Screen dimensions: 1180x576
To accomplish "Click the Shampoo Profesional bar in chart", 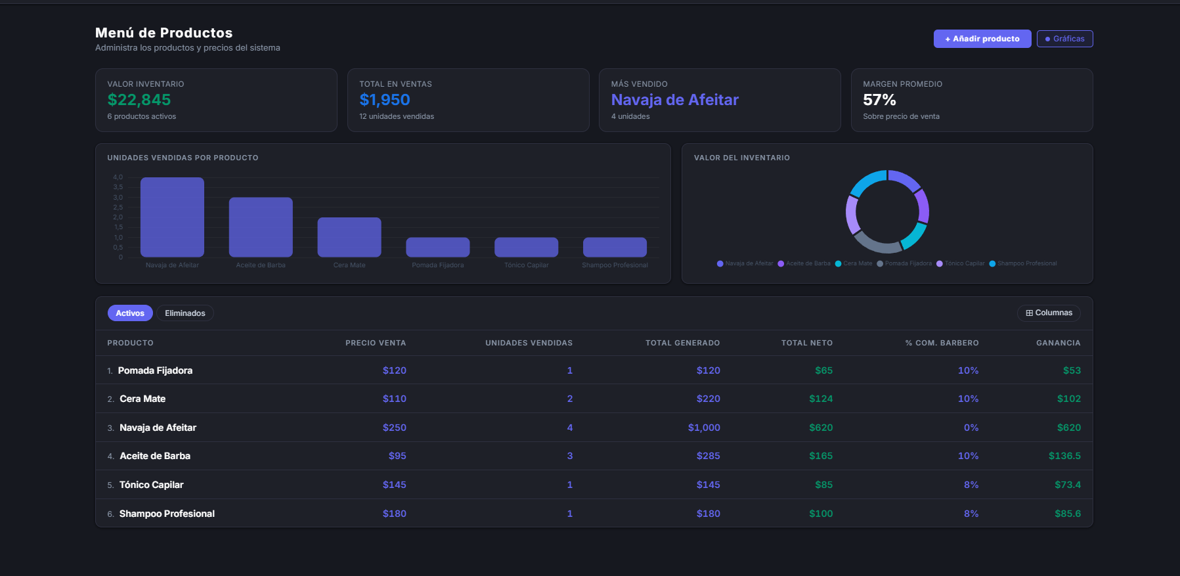I will click(x=615, y=247).
